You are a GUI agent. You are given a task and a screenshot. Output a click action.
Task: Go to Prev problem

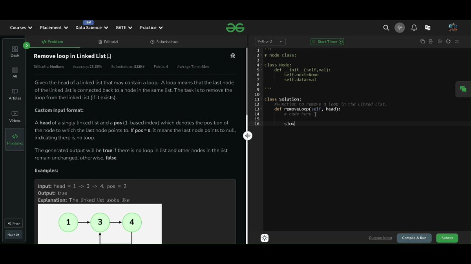click(14, 223)
